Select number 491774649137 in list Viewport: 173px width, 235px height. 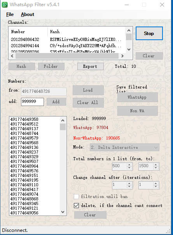[24, 129]
